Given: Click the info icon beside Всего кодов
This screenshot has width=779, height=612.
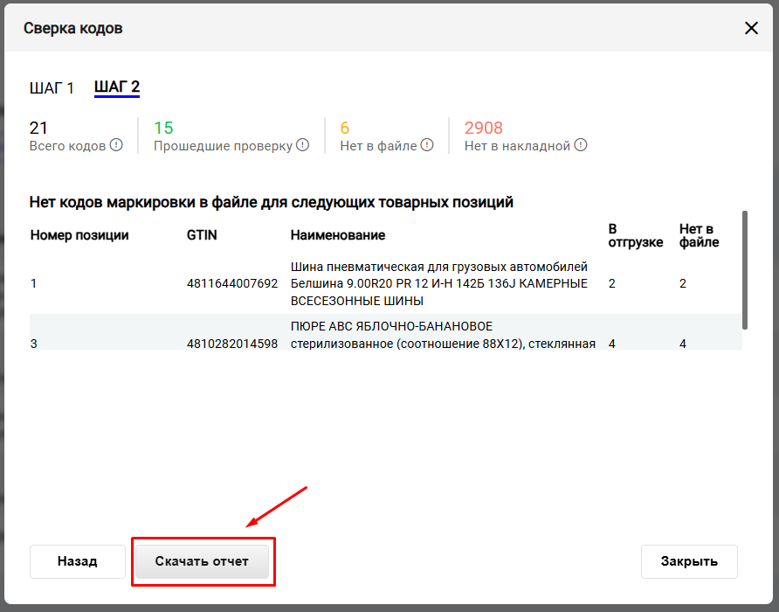Looking at the screenshot, I should pyautogui.click(x=116, y=146).
